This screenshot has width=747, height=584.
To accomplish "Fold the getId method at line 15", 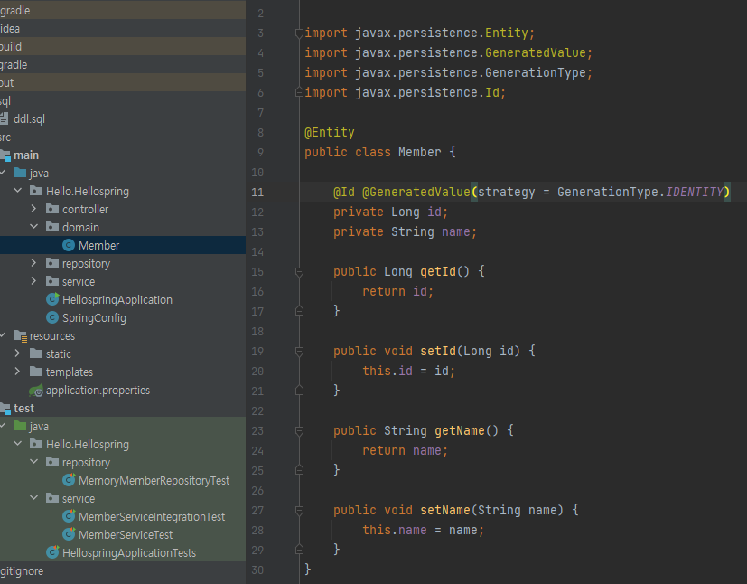I will pos(299,272).
